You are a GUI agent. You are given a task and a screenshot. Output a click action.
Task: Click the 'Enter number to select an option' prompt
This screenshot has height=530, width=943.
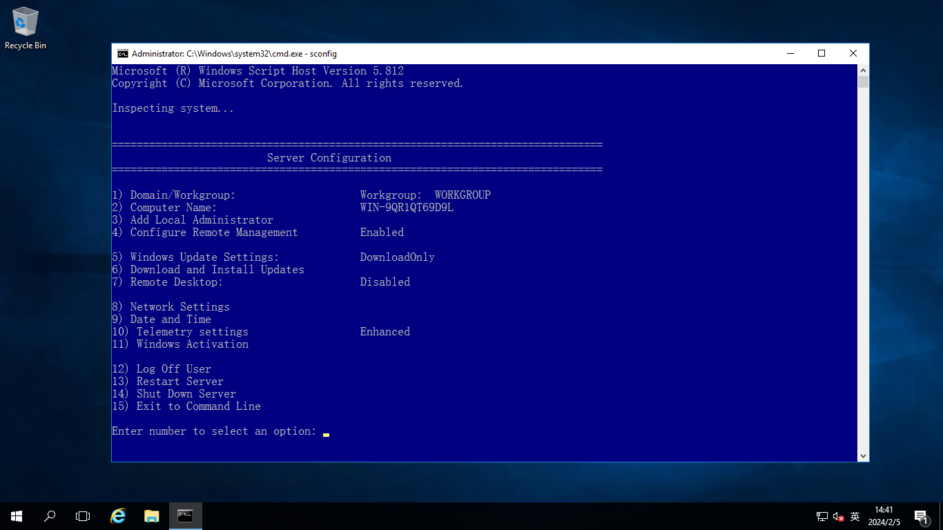(214, 431)
